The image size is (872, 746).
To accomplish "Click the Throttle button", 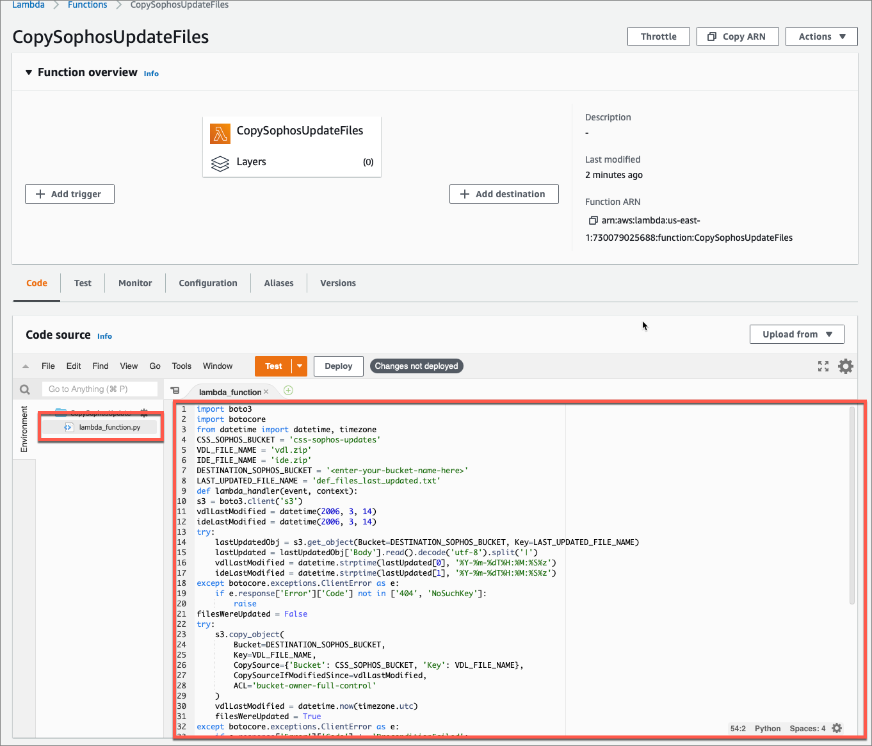I will (659, 36).
